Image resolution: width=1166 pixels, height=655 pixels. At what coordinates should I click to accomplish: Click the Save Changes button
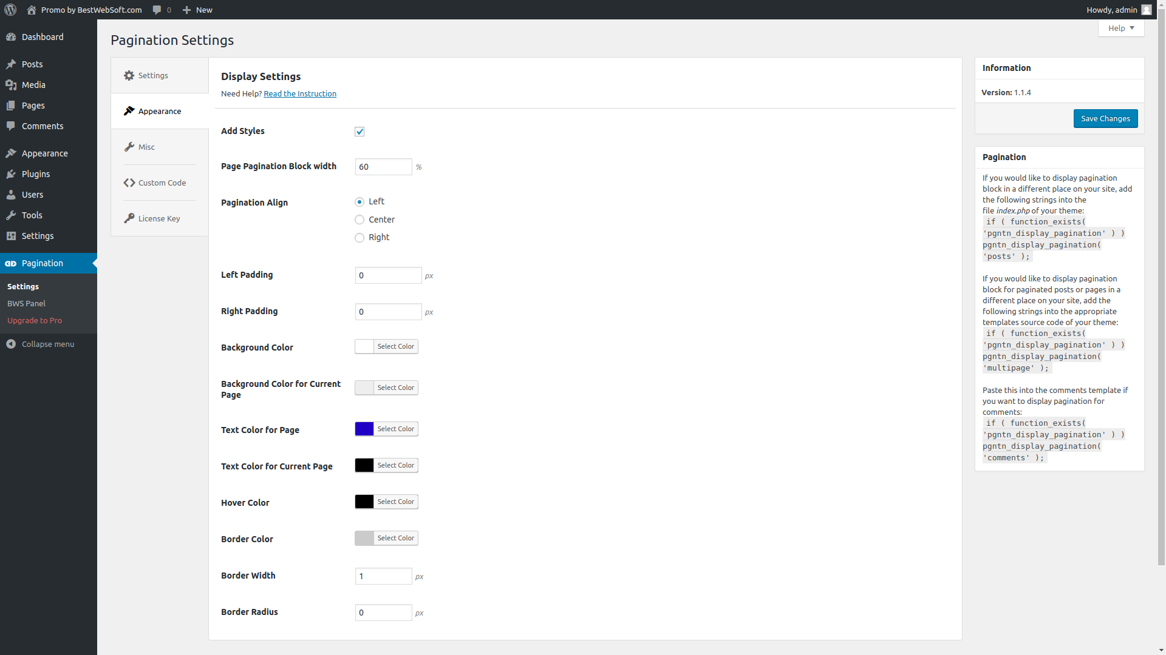1105,118
